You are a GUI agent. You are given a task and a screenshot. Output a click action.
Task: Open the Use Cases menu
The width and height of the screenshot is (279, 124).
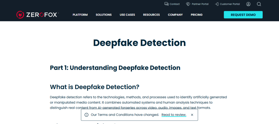[x=128, y=15]
